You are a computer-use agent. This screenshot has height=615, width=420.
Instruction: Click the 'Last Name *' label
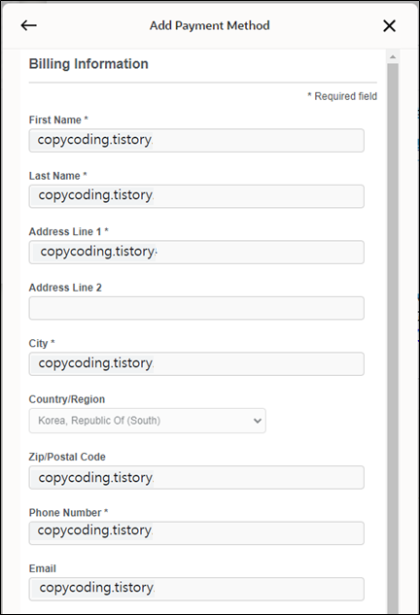coord(57,176)
